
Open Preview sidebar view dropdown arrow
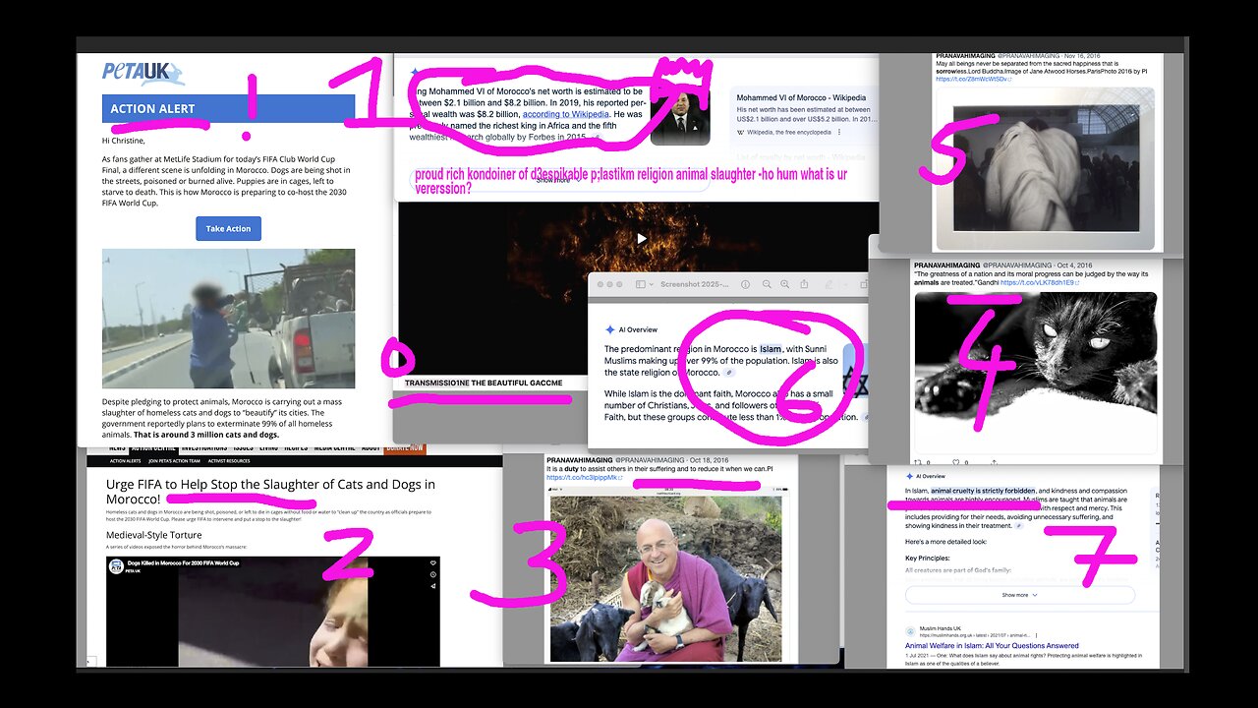click(x=651, y=284)
